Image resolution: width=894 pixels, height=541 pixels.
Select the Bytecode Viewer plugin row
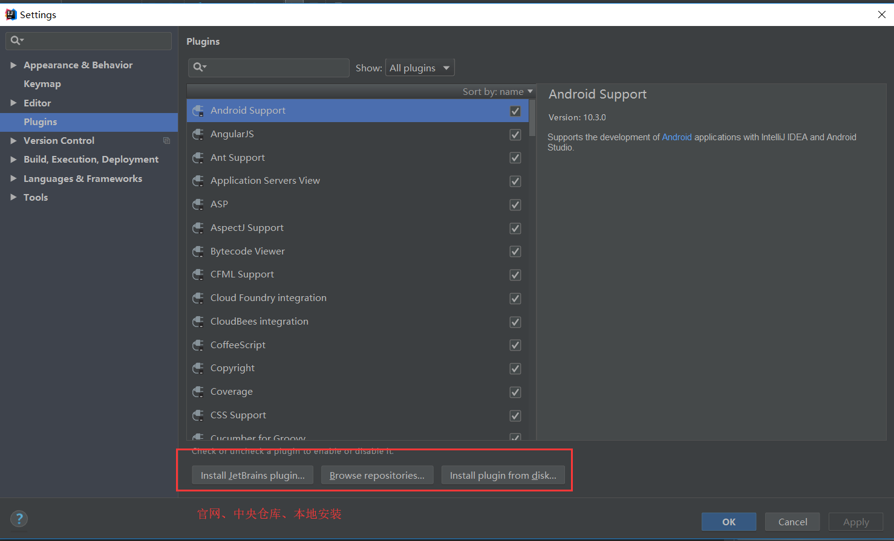358,251
